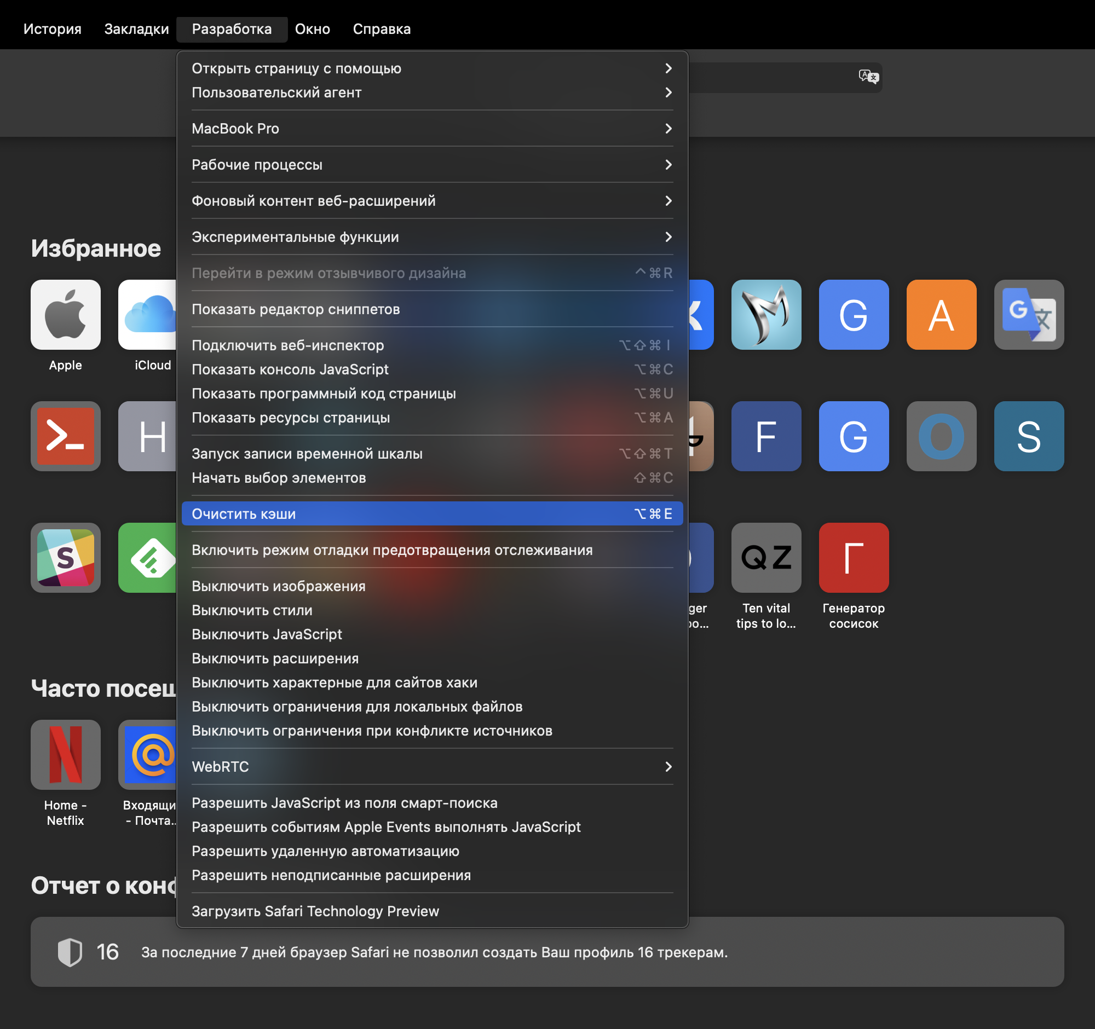Open the Google Translate favorite icon
Viewport: 1095px width, 1029px height.
1029,314
